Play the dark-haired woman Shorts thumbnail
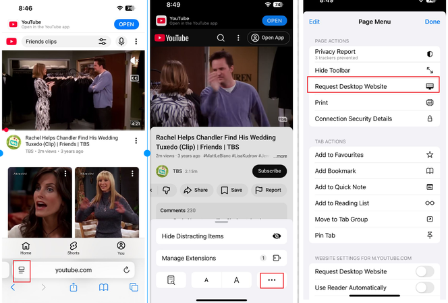 [x=40, y=203]
